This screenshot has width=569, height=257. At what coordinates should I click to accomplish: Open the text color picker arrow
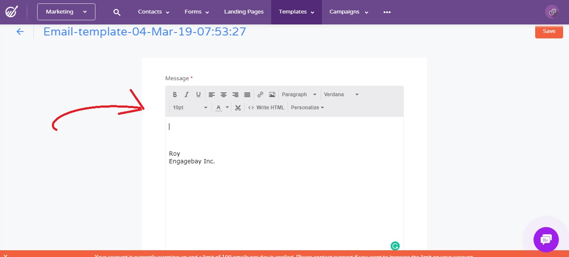coord(227,108)
